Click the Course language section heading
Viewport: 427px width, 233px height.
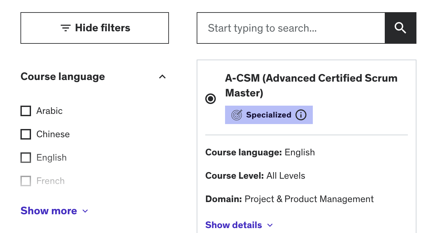click(x=63, y=77)
